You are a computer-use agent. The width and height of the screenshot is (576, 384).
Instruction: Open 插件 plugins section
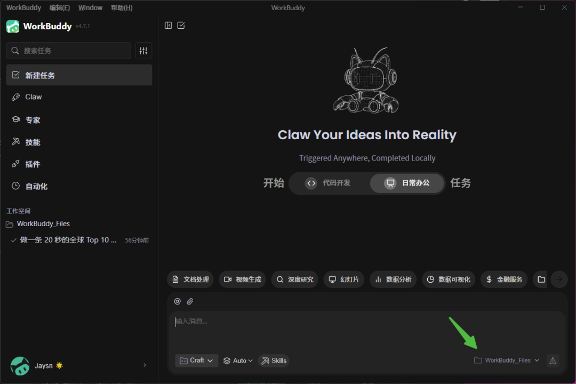pos(79,164)
